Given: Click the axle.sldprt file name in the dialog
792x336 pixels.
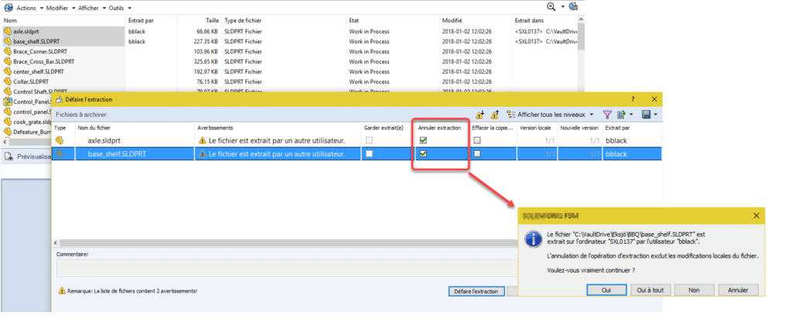Looking at the screenshot, I should tap(106, 140).
